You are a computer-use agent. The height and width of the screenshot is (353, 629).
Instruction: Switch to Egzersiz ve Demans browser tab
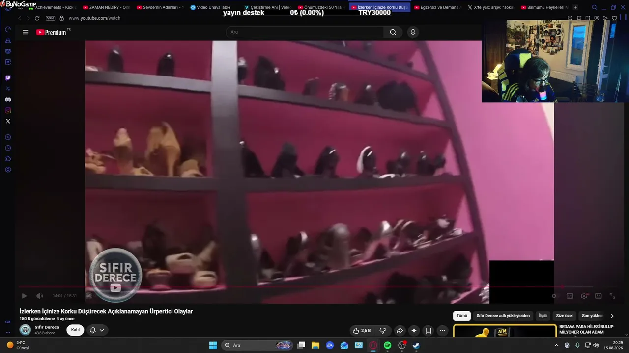437,7
